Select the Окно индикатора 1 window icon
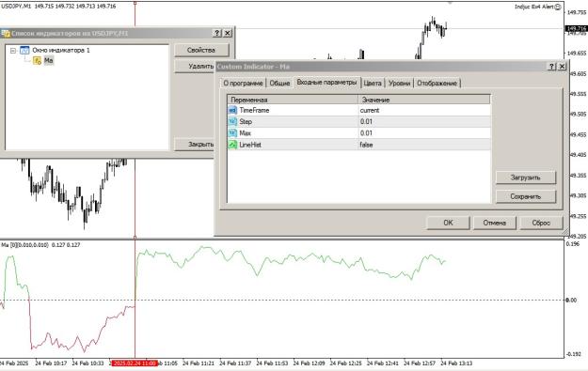The image size is (588, 371). point(24,50)
